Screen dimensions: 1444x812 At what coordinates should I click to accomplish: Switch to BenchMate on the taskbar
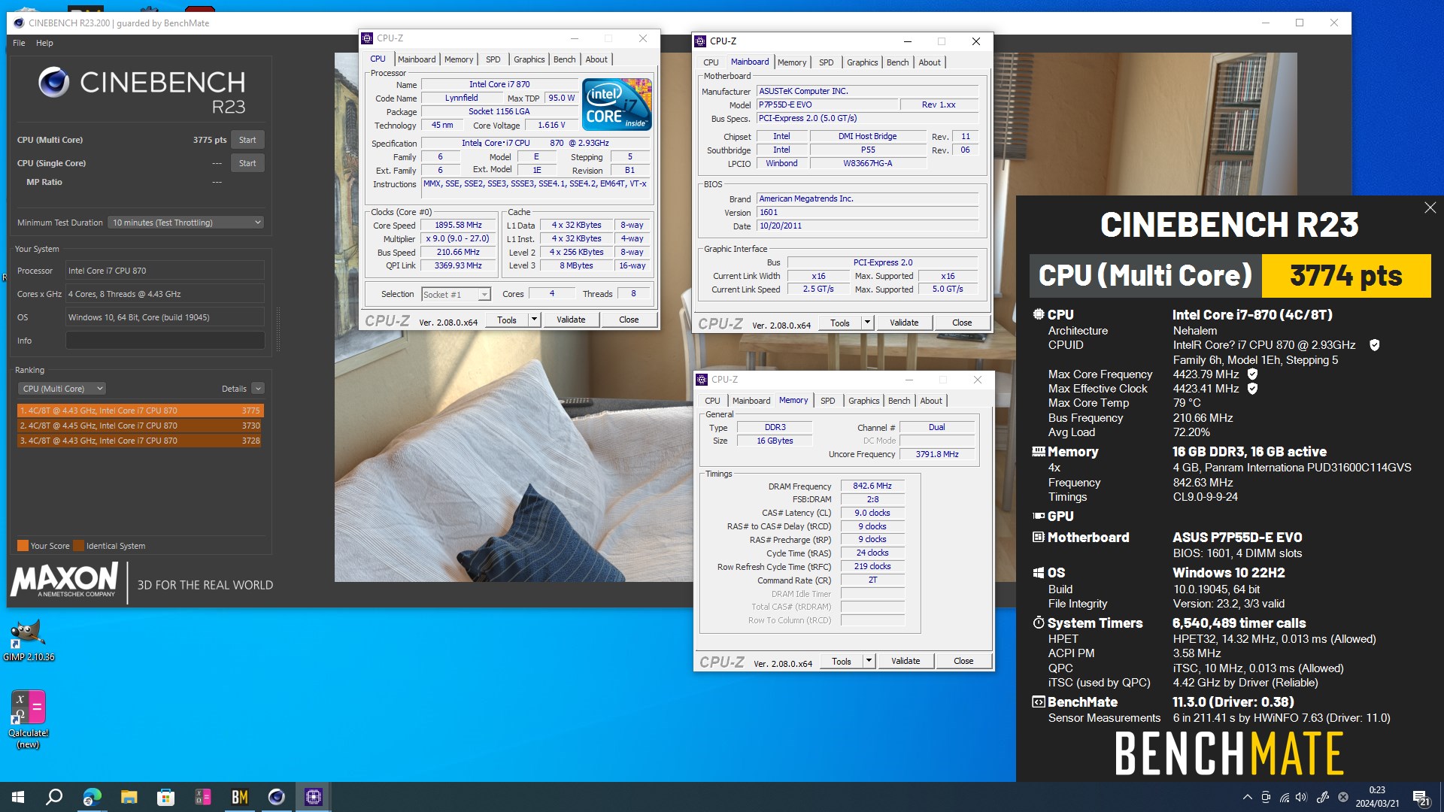(x=239, y=797)
